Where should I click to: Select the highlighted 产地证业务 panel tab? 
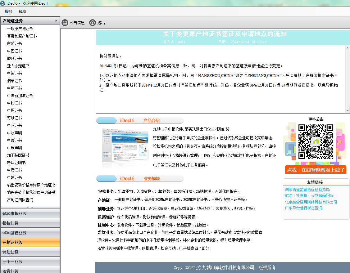[30, 242]
